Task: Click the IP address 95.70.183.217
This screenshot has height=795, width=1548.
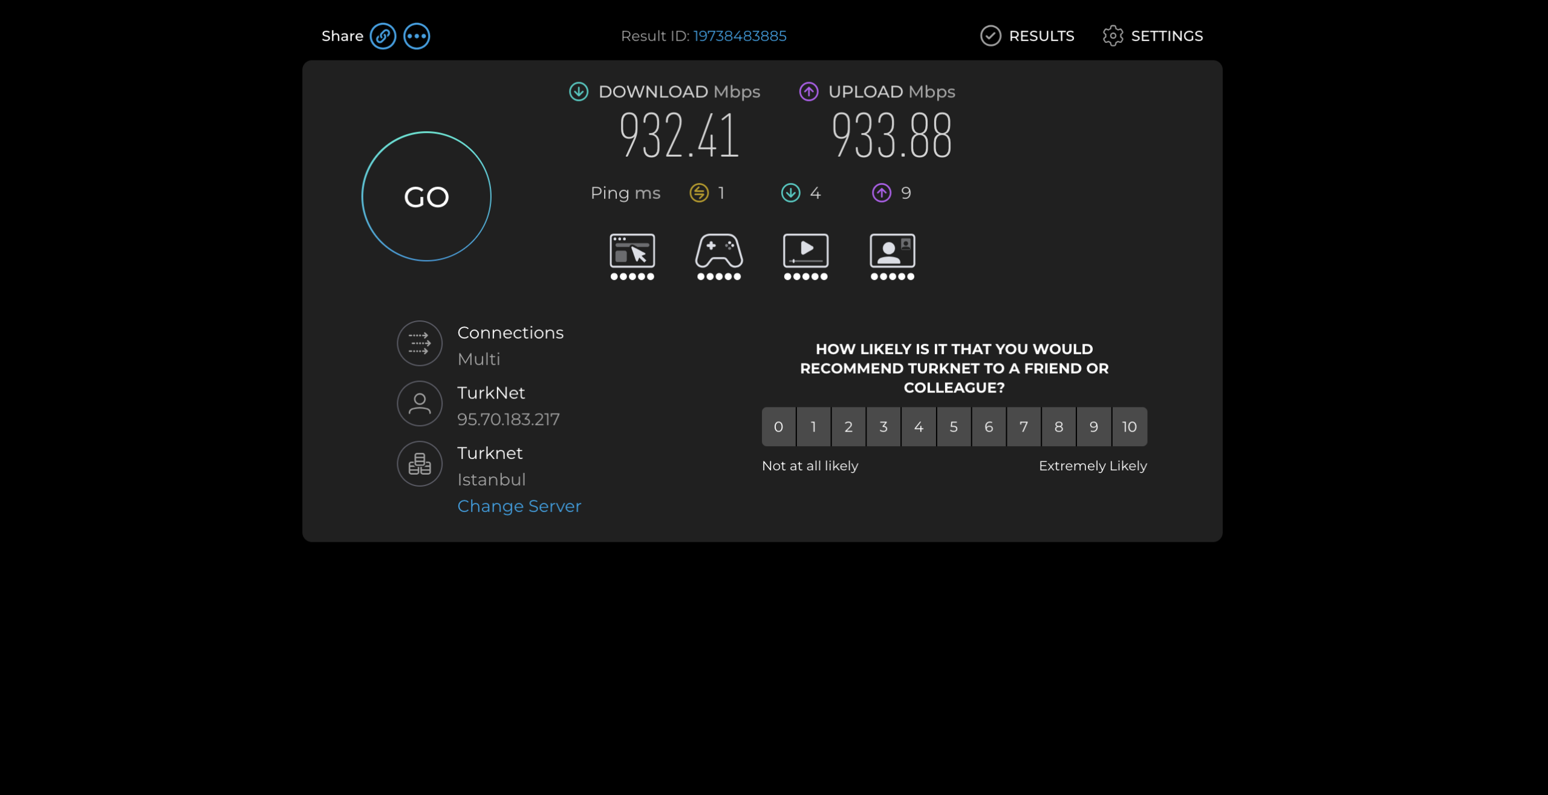Action: 509,420
